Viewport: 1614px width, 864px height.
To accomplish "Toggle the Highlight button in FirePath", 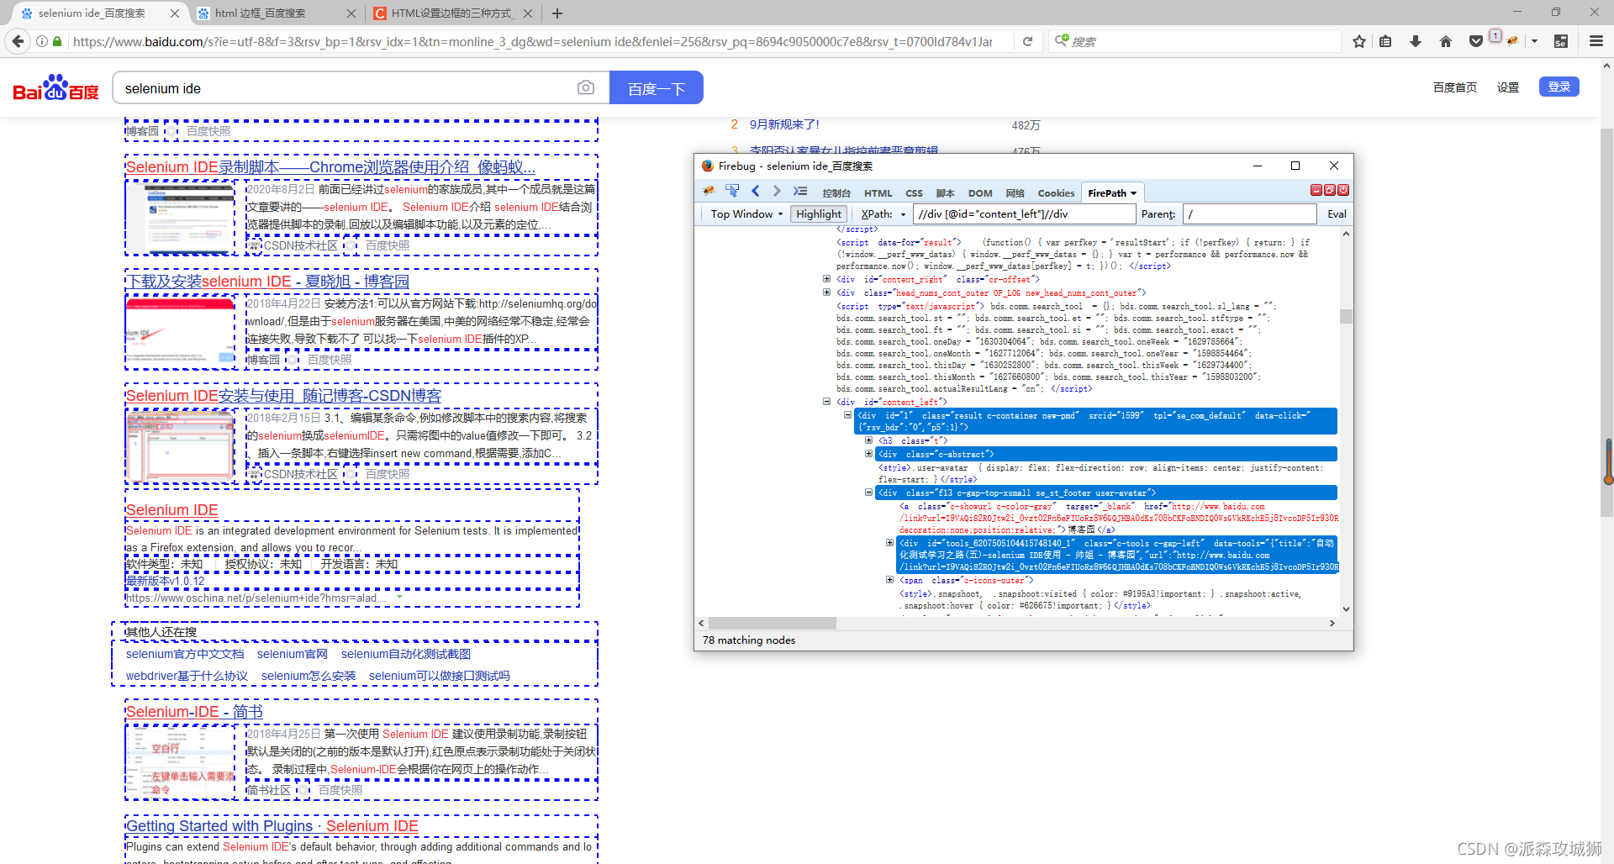I will click(818, 214).
